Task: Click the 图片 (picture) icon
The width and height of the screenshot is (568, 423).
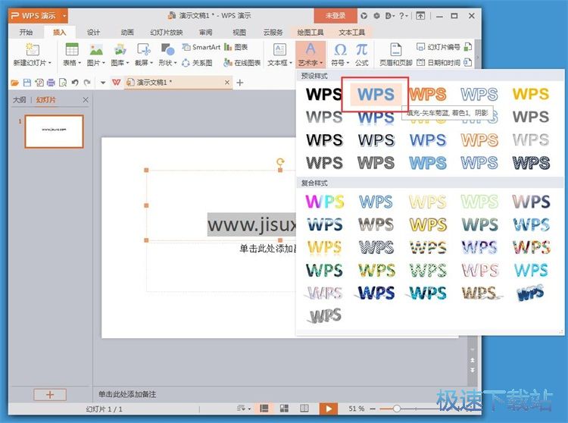Action: pos(96,50)
